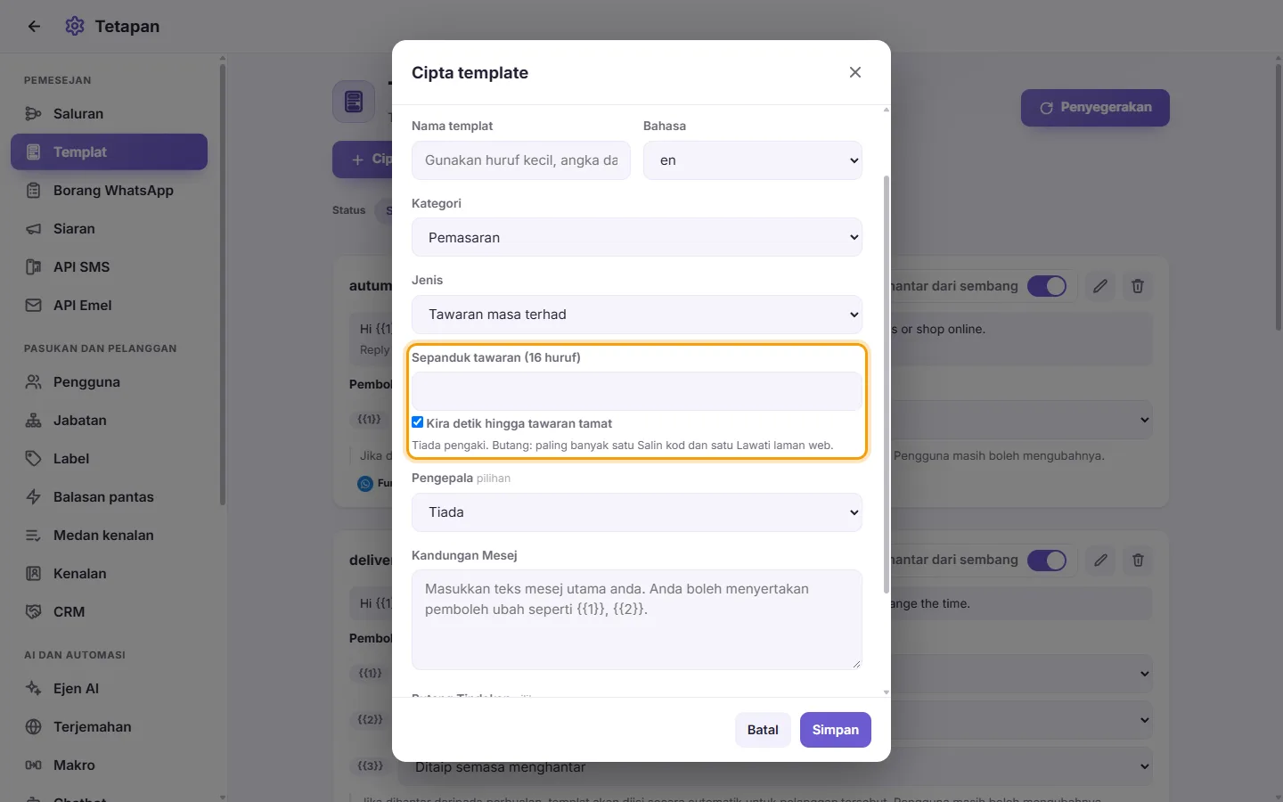The height and width of the screenshot is (802, 1283).
Task: Uncheck Kira detik hingga tawaran tamat
Action: (x=418, y=422)
